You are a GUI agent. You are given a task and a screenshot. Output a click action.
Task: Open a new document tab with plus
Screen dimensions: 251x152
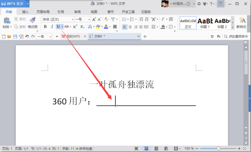point(145,37)
